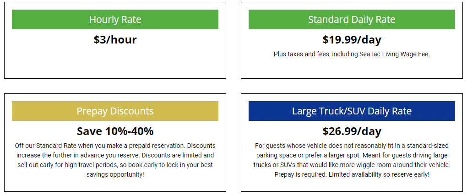Click 'savings opportunity!' text
The image size is (467, 195).
[x=115, y=174]
